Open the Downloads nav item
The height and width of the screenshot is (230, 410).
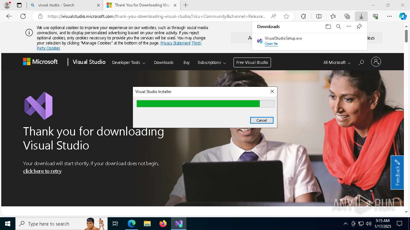(x=164, y=63)
